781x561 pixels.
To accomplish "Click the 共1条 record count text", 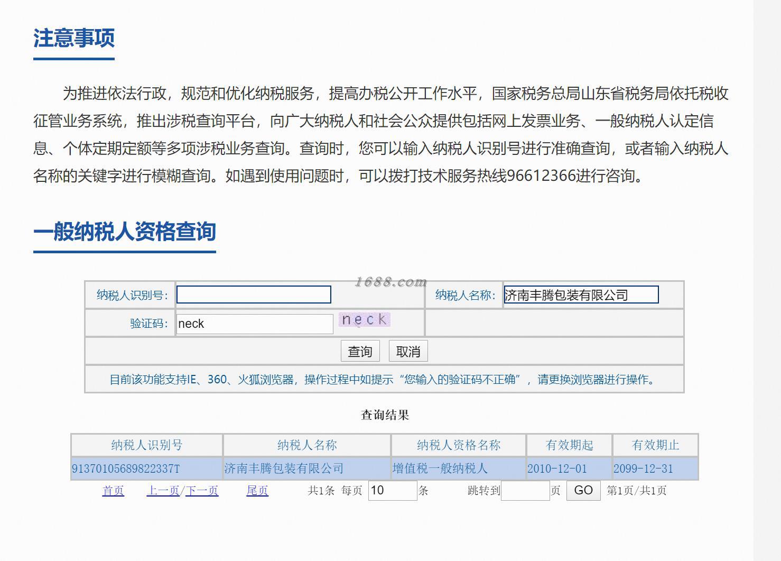I will [321, 491].
